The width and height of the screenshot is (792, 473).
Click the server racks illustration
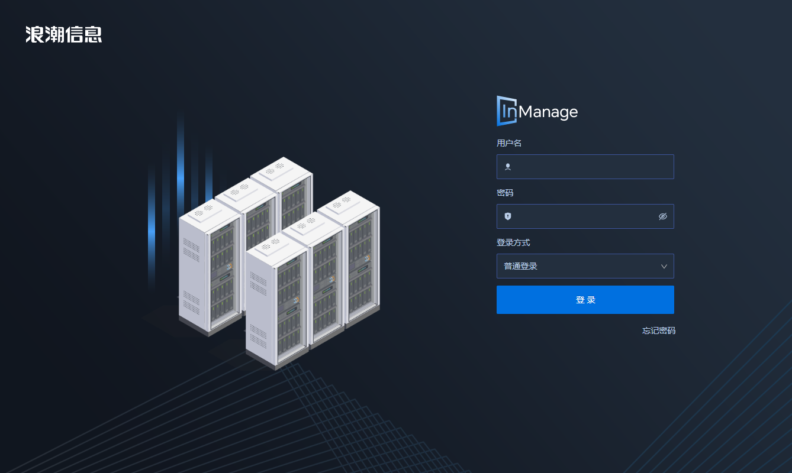point(279,263)
